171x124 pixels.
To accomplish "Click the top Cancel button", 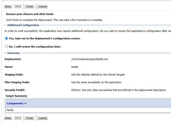I will point(42,6).
